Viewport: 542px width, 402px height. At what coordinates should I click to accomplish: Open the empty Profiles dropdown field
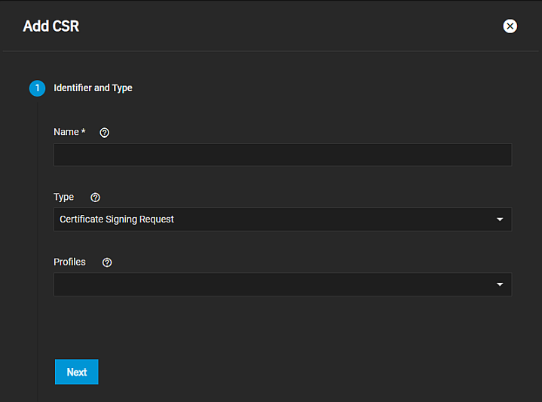[x=271, y=284]
